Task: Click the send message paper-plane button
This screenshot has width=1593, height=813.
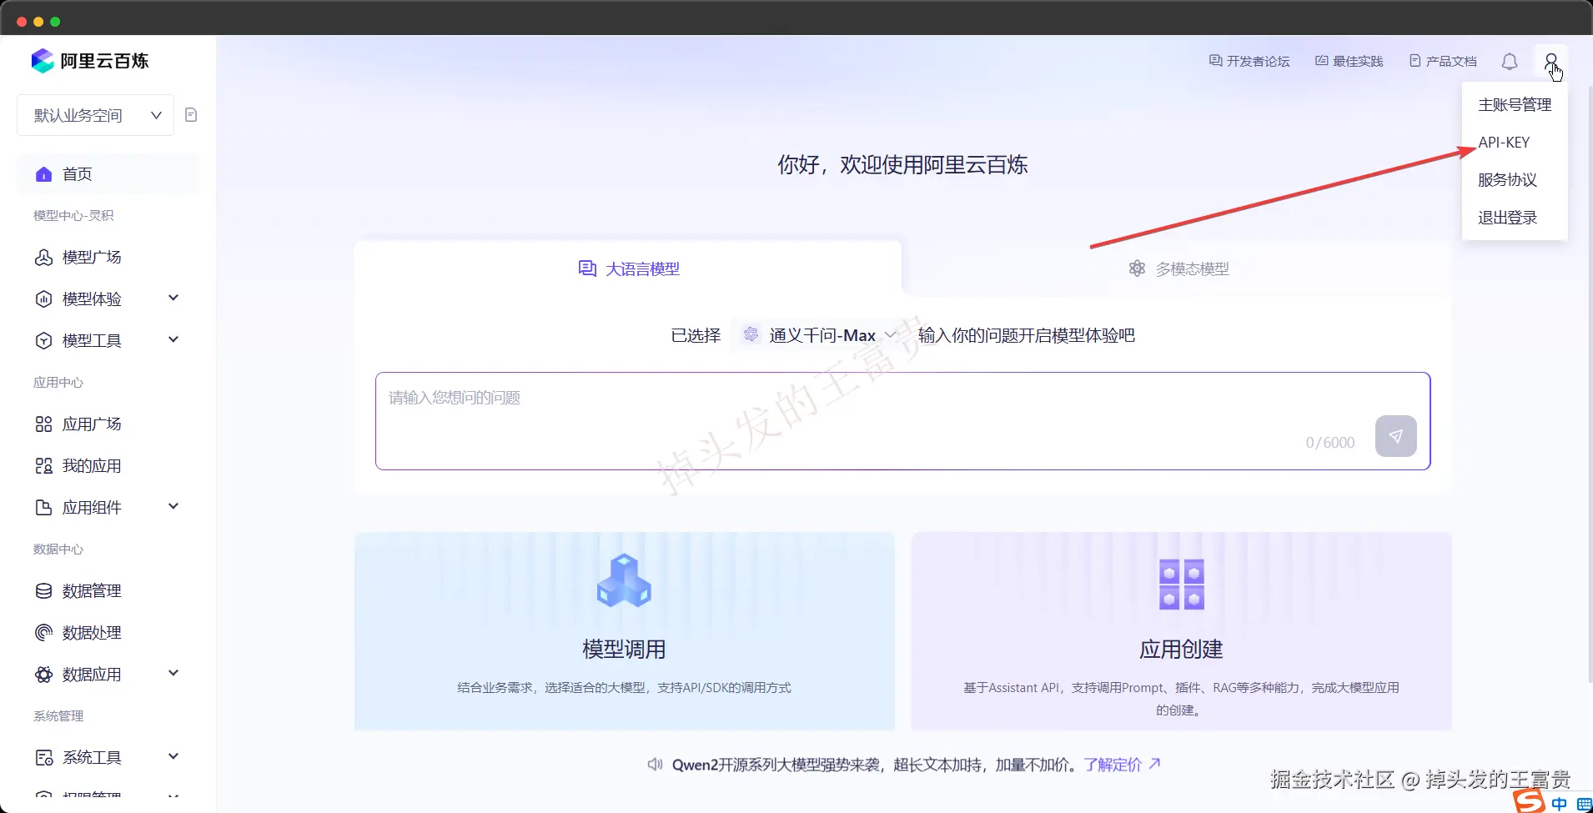Action: click(x=1396, y=436)
